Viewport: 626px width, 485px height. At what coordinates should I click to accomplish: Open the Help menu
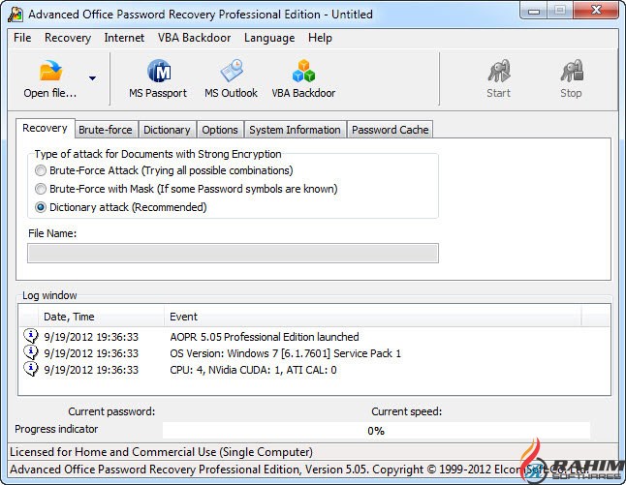[x=320, y=38]
